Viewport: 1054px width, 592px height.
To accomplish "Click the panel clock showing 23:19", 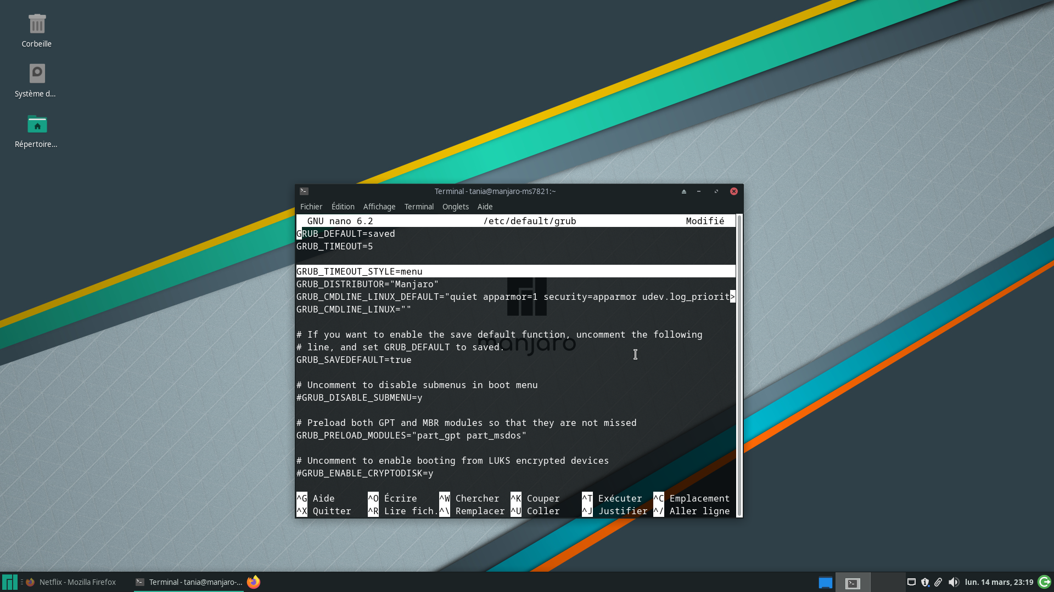I will pos(999,582).
